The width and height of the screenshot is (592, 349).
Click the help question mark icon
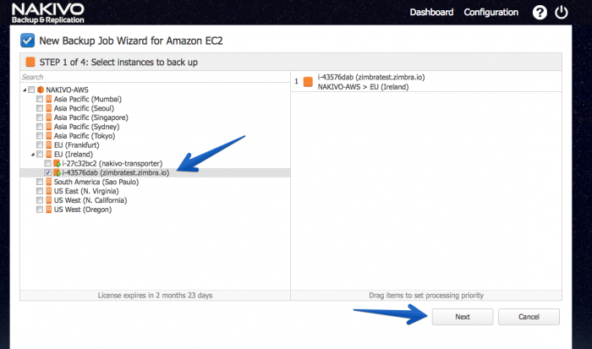pos(540,13)
